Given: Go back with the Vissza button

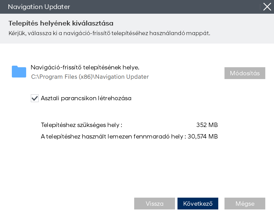Looking at the screenshot, I should [x=154, y=204].
